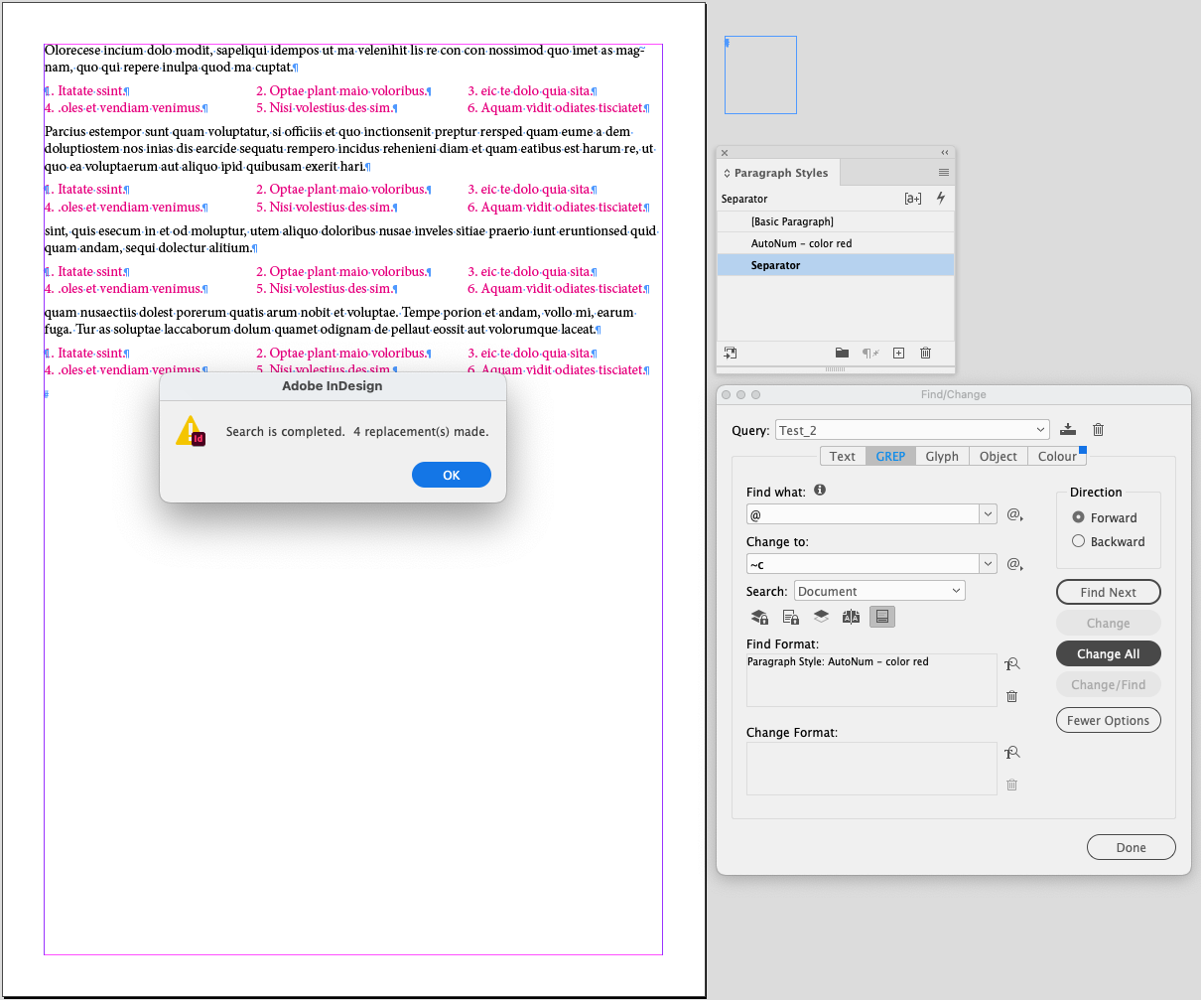Click OK on the search completed alert
The image size is (1201, 1000).
click(452, 475)
